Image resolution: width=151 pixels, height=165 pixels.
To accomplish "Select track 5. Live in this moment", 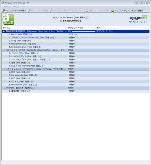I will [x=26, y=66].
